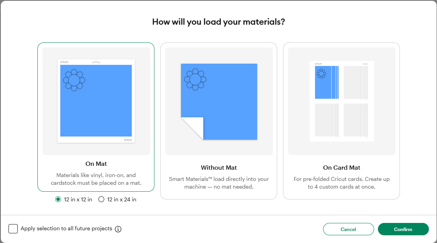
Task: Click the Smart Materials description text
Action: coord(219,183)
